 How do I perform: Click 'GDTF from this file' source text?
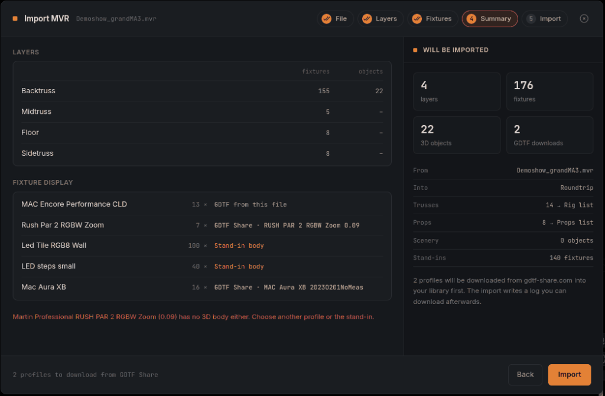click(x=251, y=204)
